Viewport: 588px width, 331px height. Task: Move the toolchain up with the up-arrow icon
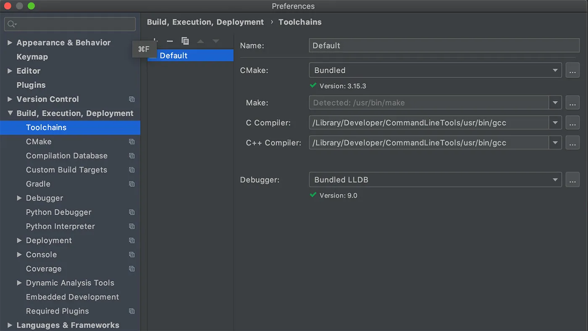pyautogui.click(x=200, y=41)
